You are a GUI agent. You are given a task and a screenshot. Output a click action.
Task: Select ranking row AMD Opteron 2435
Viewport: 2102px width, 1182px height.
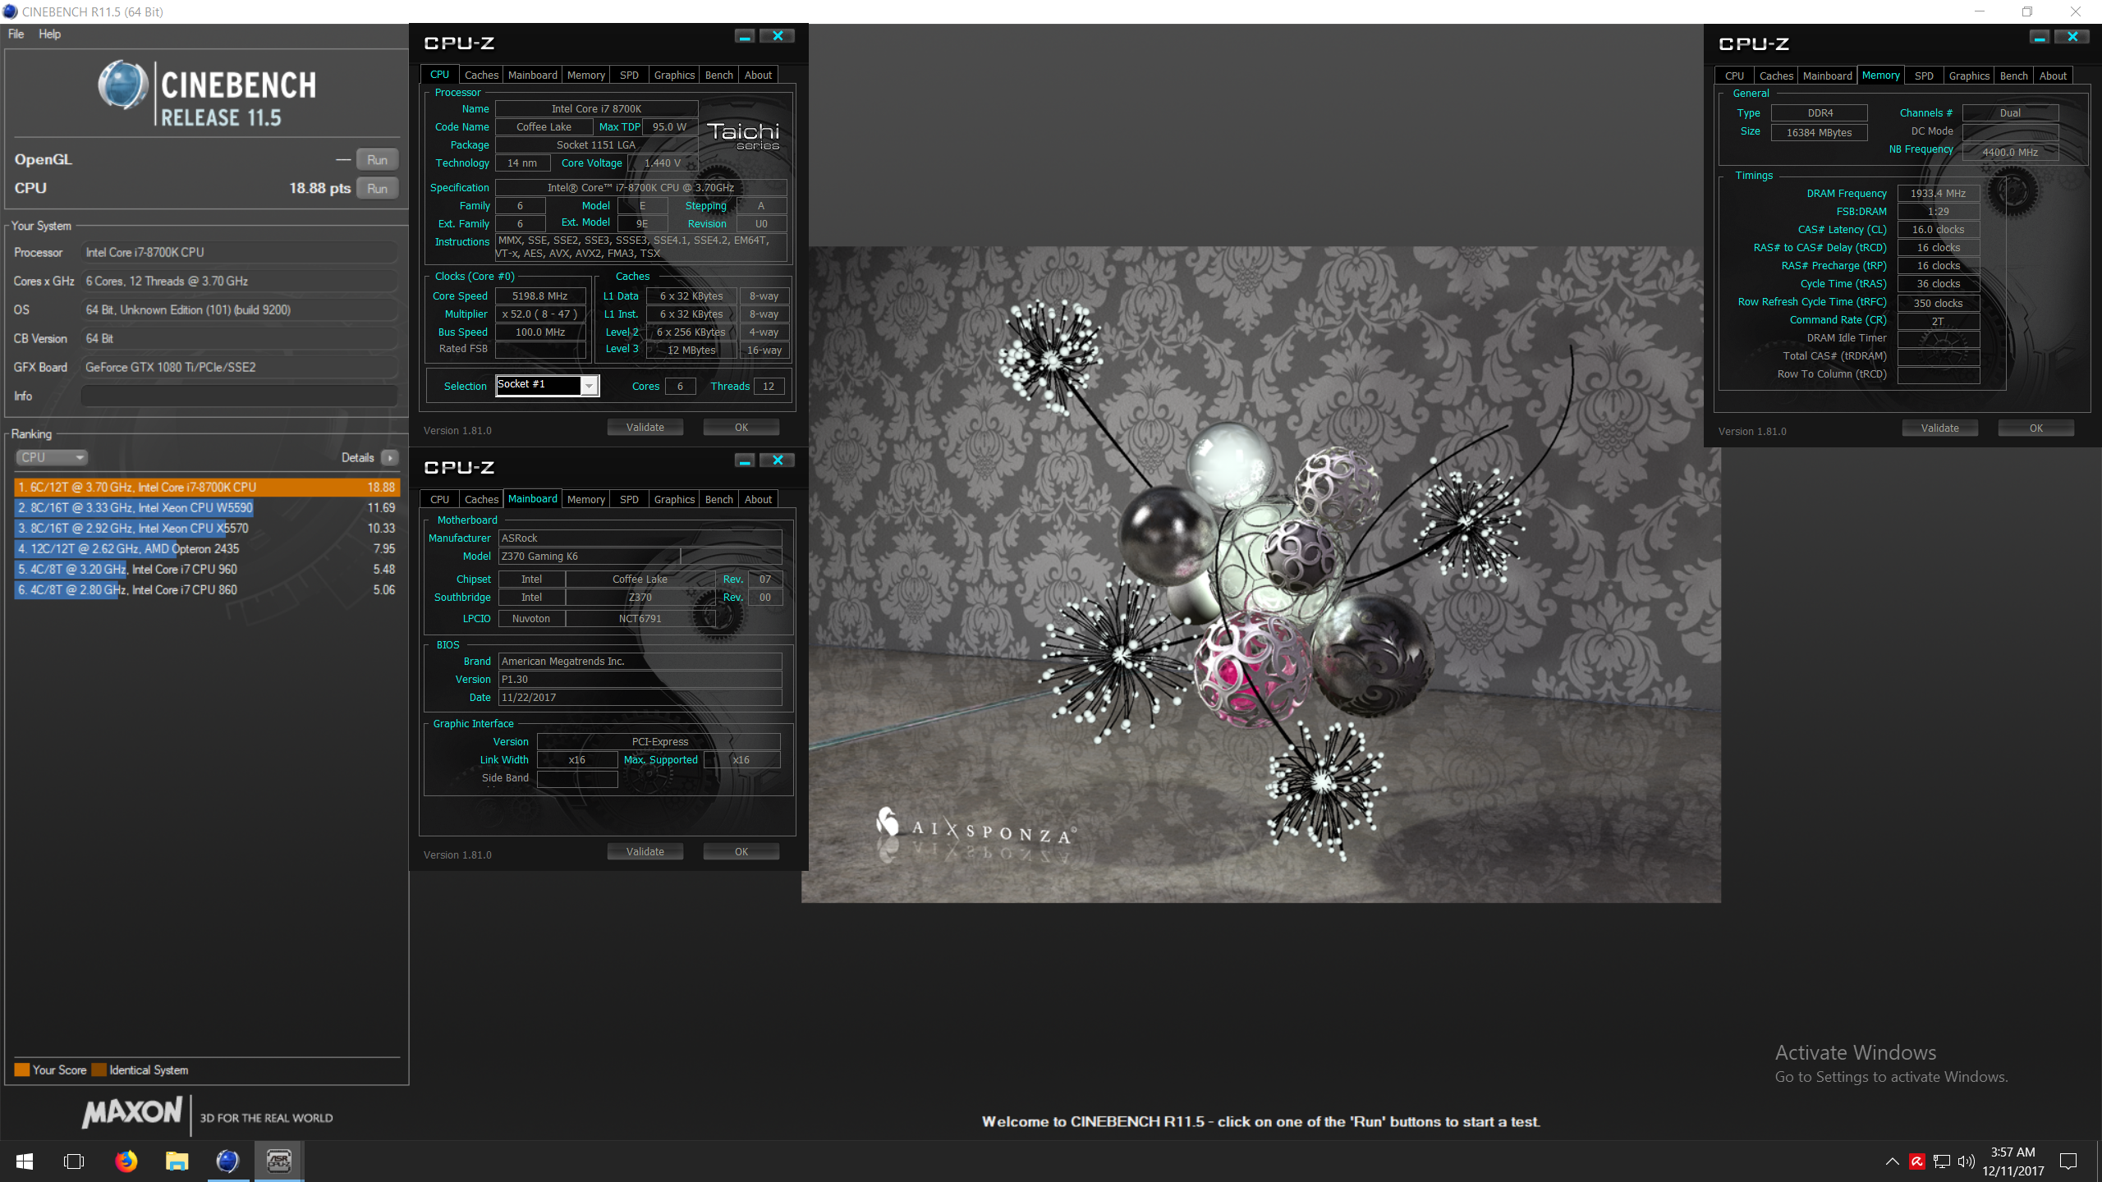(x=207, y=549)
